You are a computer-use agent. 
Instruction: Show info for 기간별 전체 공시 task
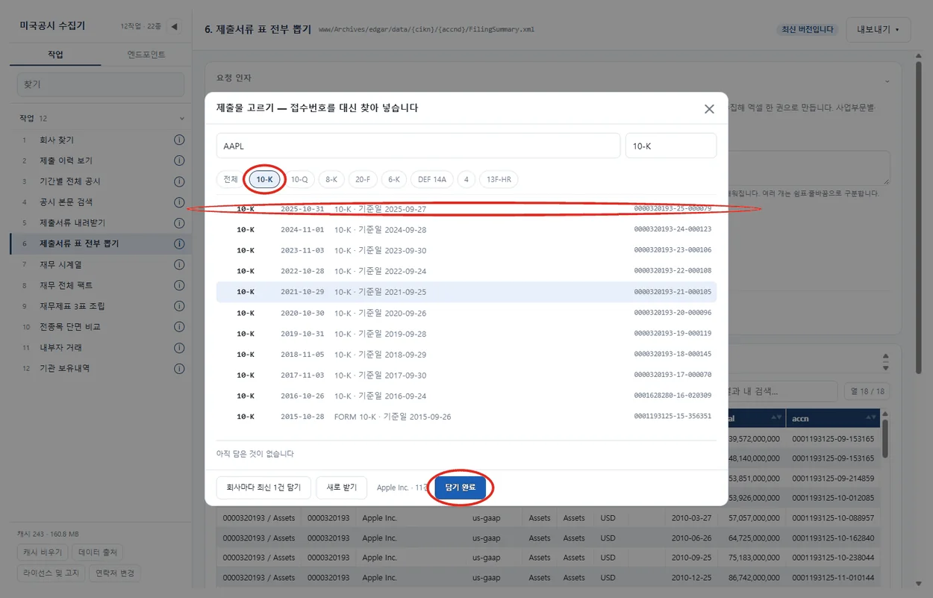(x=179, y=181)
